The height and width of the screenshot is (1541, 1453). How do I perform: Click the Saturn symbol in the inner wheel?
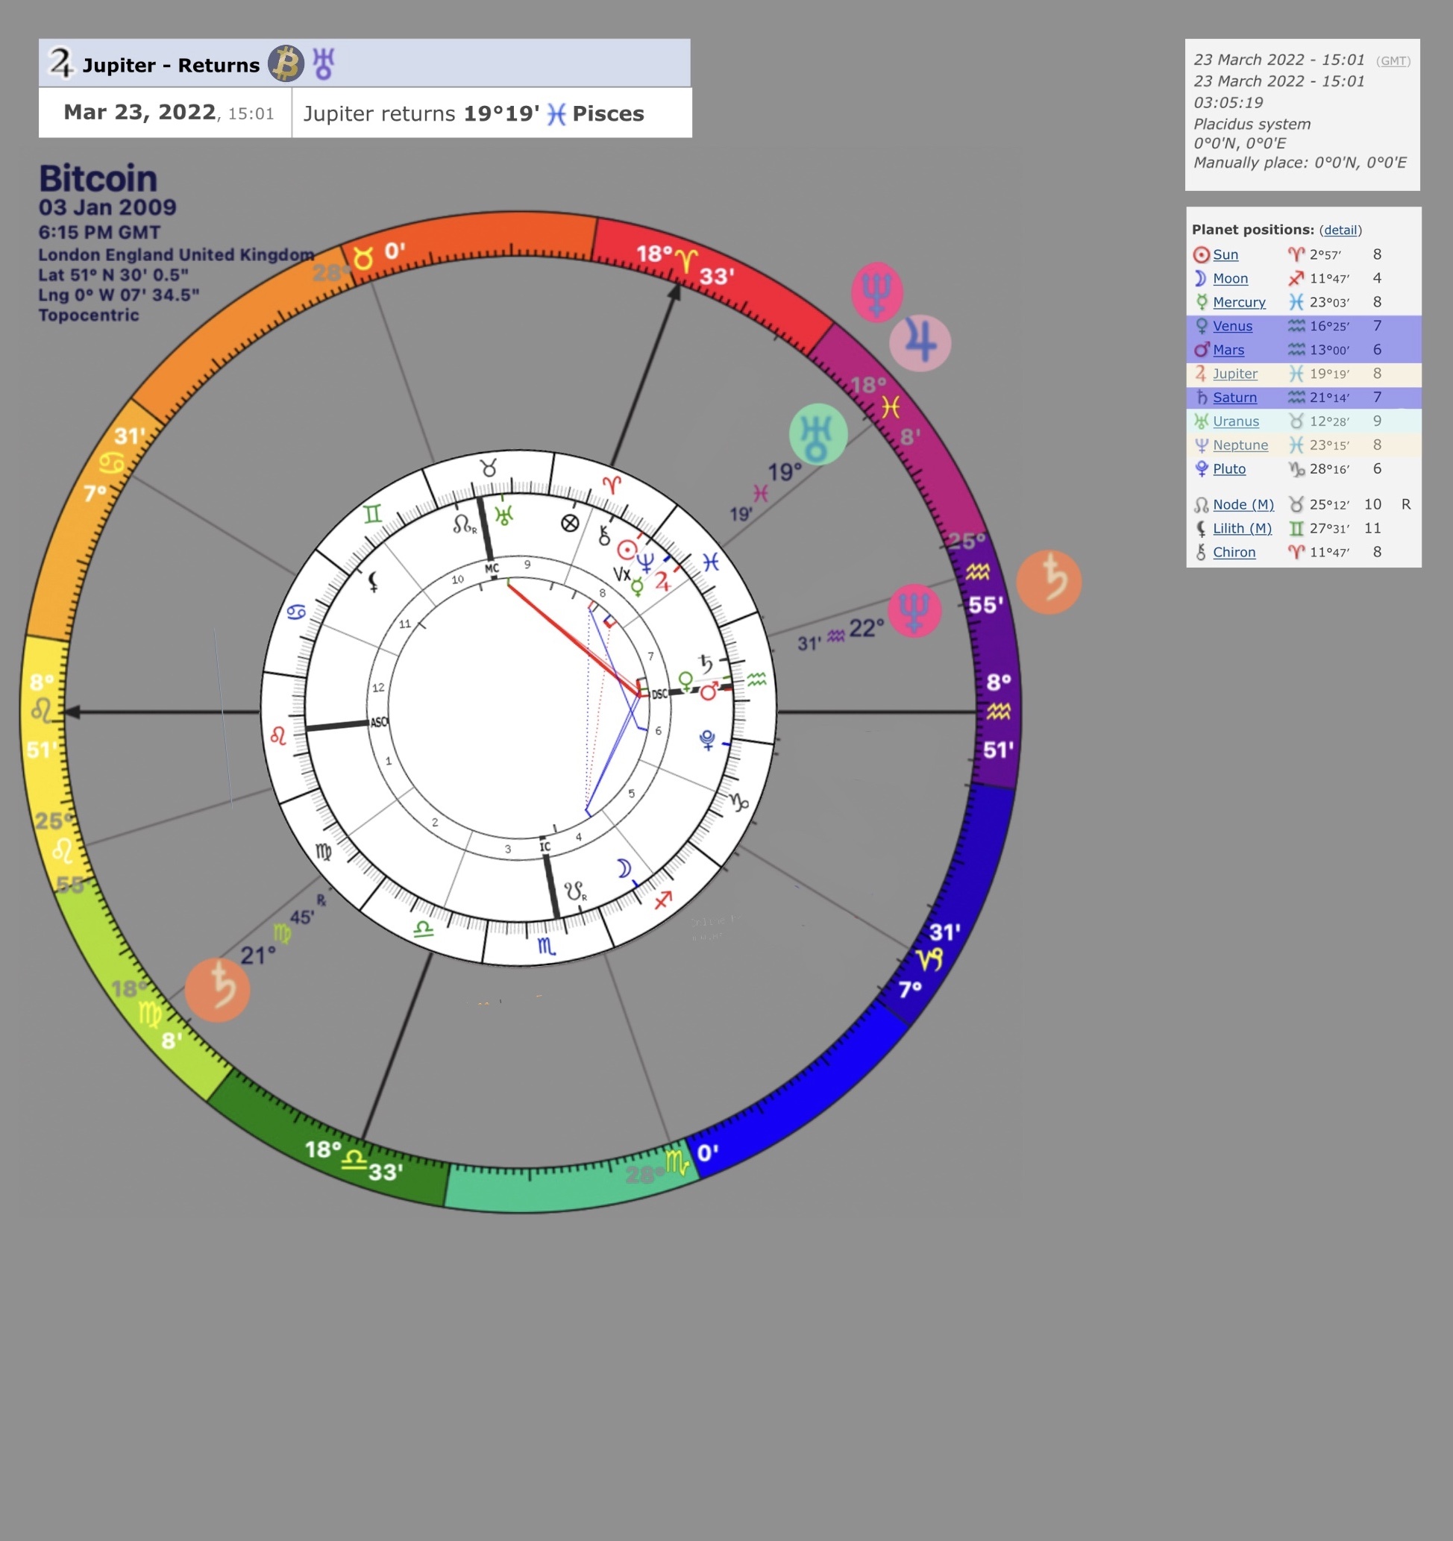click(706, 664)
